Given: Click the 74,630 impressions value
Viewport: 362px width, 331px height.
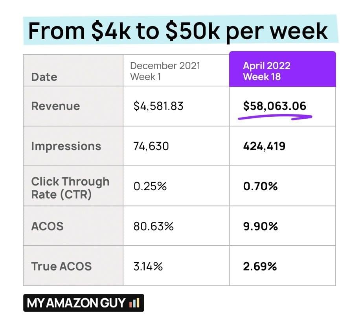Looking at the screenshot, I should pos(151,146).
